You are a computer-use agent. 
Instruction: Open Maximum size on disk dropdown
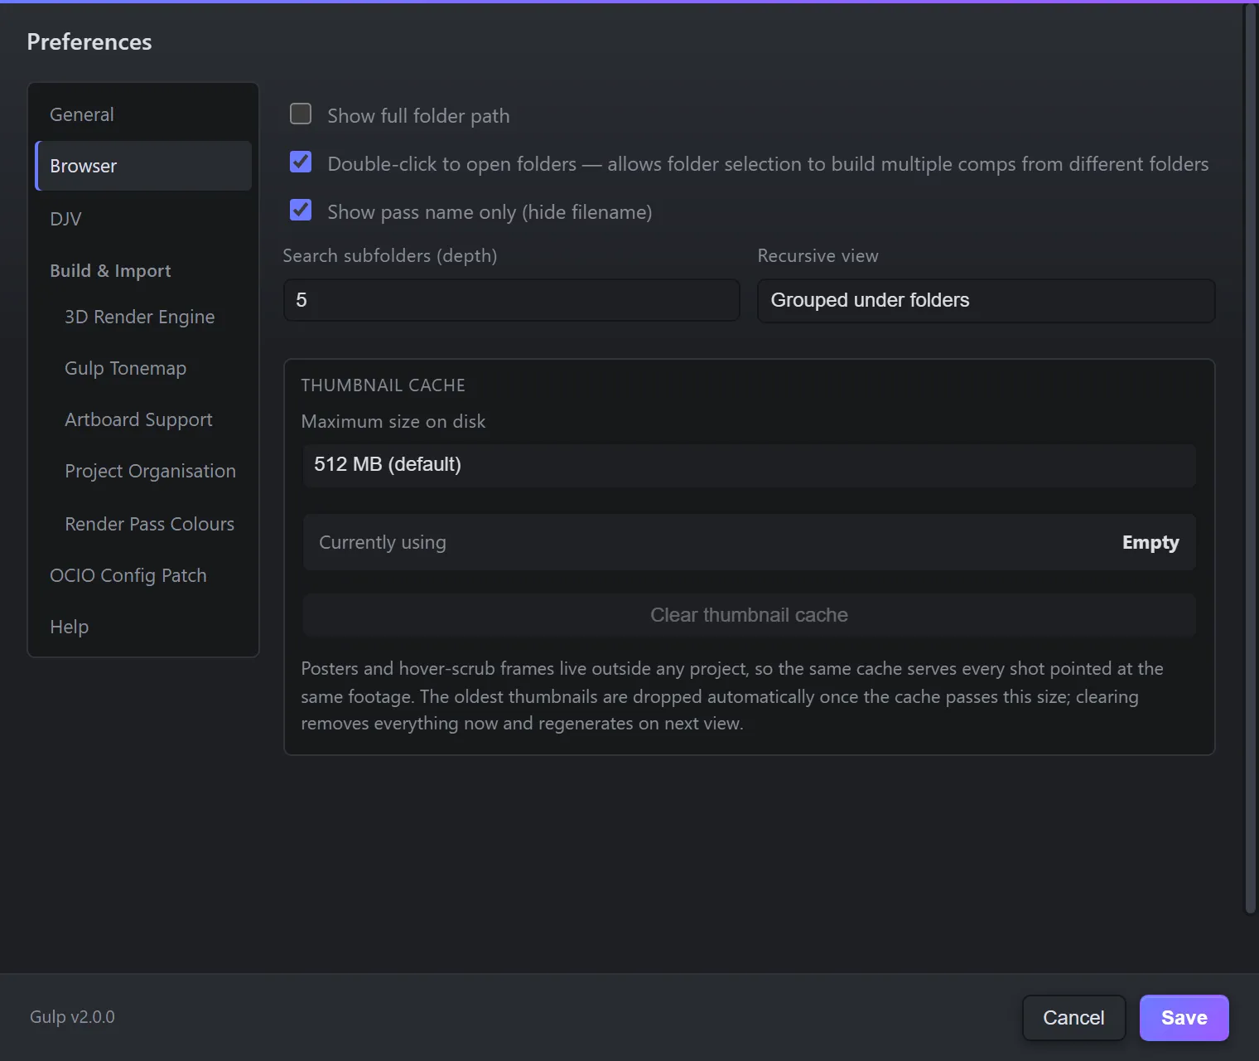[x=749, y=464]
